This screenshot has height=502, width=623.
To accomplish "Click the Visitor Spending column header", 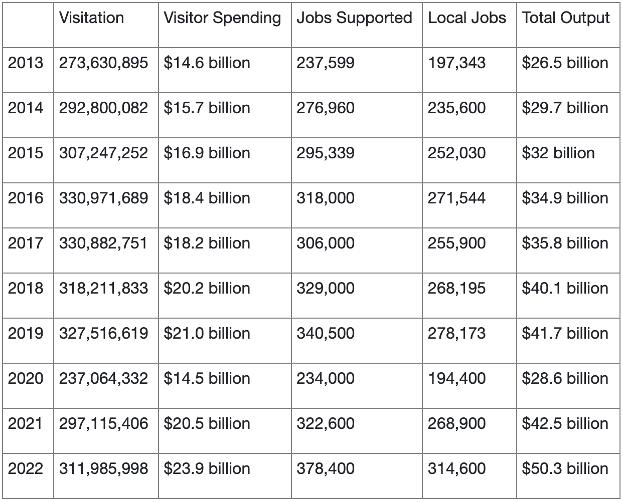I will click(222, 19).
